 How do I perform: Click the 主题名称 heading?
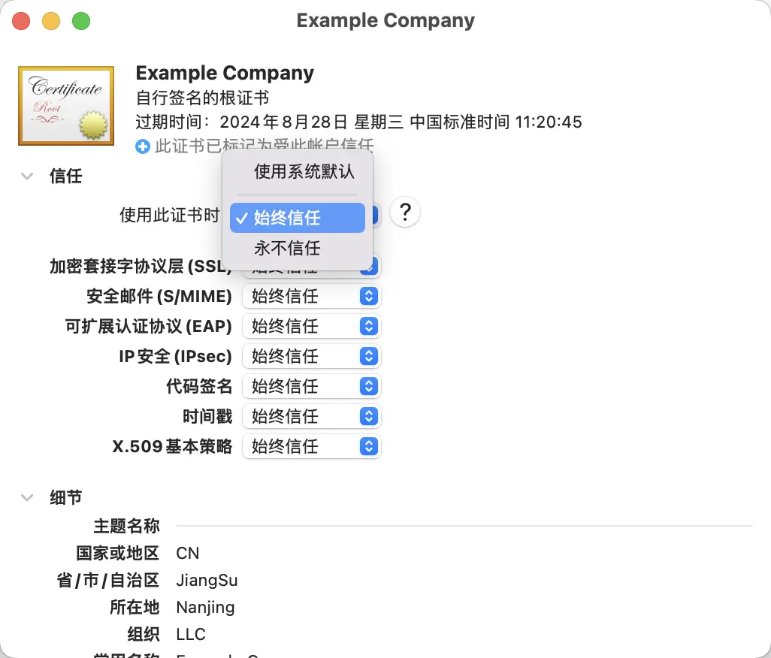click(x=127, y=526)
